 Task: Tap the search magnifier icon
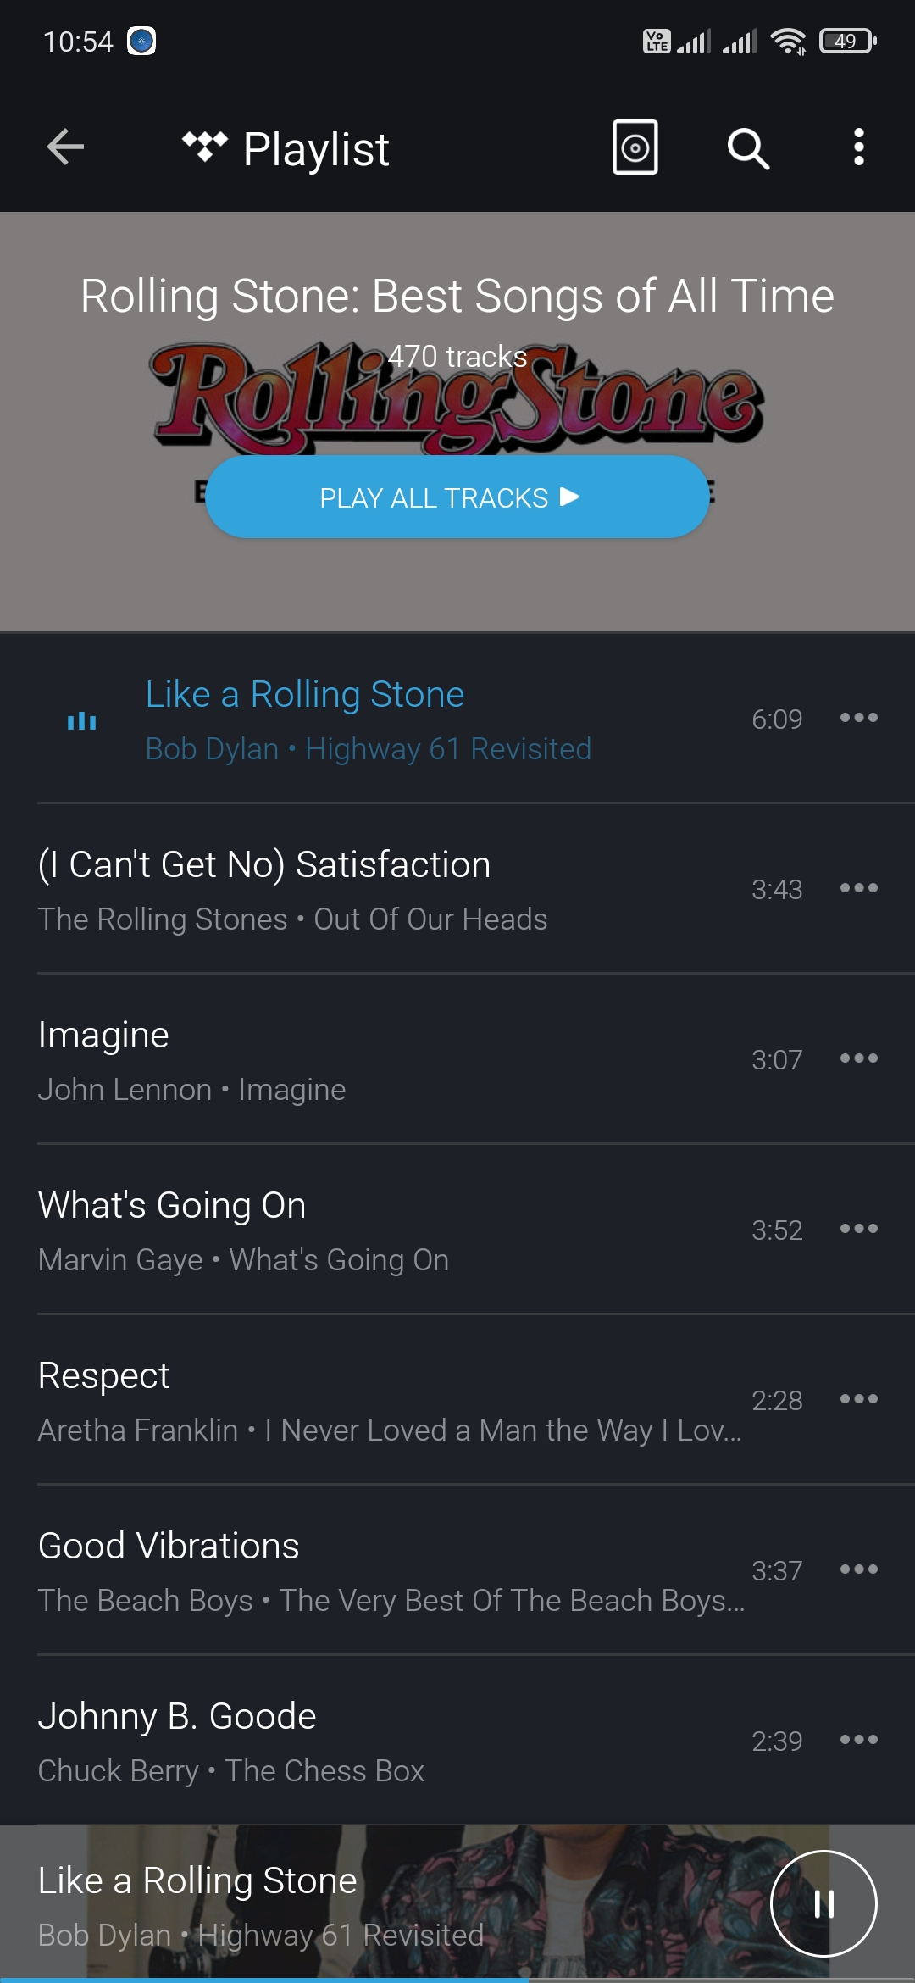(748, 149)
